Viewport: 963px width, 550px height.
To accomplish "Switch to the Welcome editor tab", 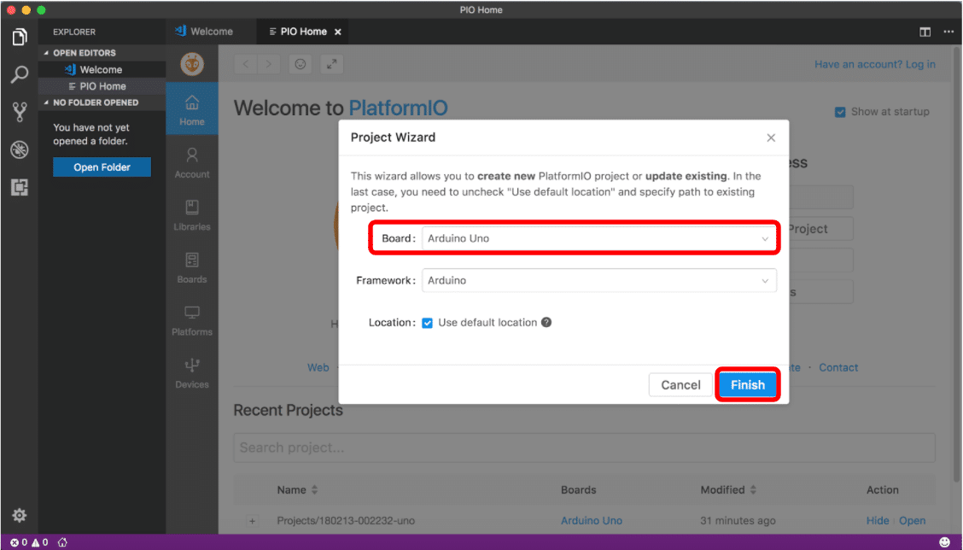I will point(211,32).
